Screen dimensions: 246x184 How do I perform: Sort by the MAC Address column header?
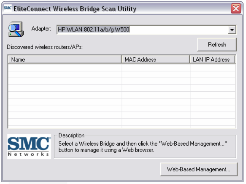(x=155, y=59)
